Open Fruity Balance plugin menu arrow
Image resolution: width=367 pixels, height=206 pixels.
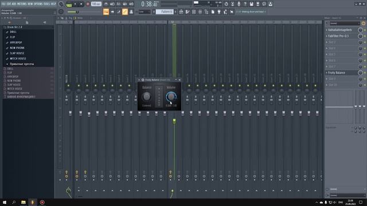(139, 80)
